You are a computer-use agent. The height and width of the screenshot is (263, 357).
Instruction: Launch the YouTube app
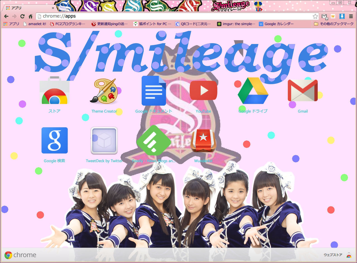(203, 91)
